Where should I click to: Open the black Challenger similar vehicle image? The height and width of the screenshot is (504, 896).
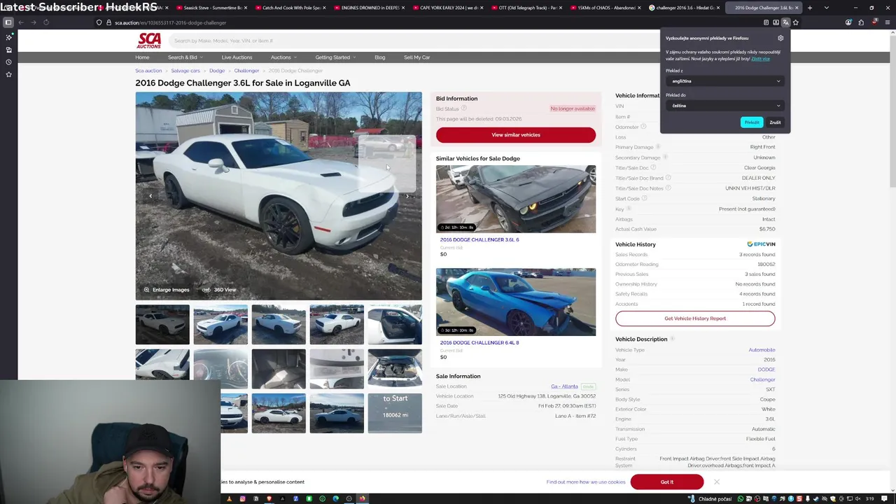pyautogui.click(x=516, y=199)
